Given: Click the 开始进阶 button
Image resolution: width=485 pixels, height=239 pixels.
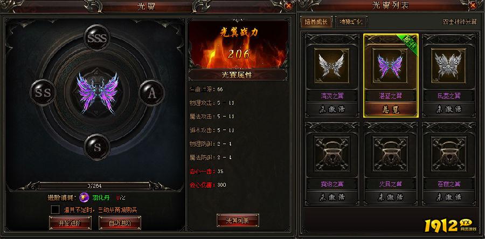Looking at the screenshot, I should [x=70, y=223].
